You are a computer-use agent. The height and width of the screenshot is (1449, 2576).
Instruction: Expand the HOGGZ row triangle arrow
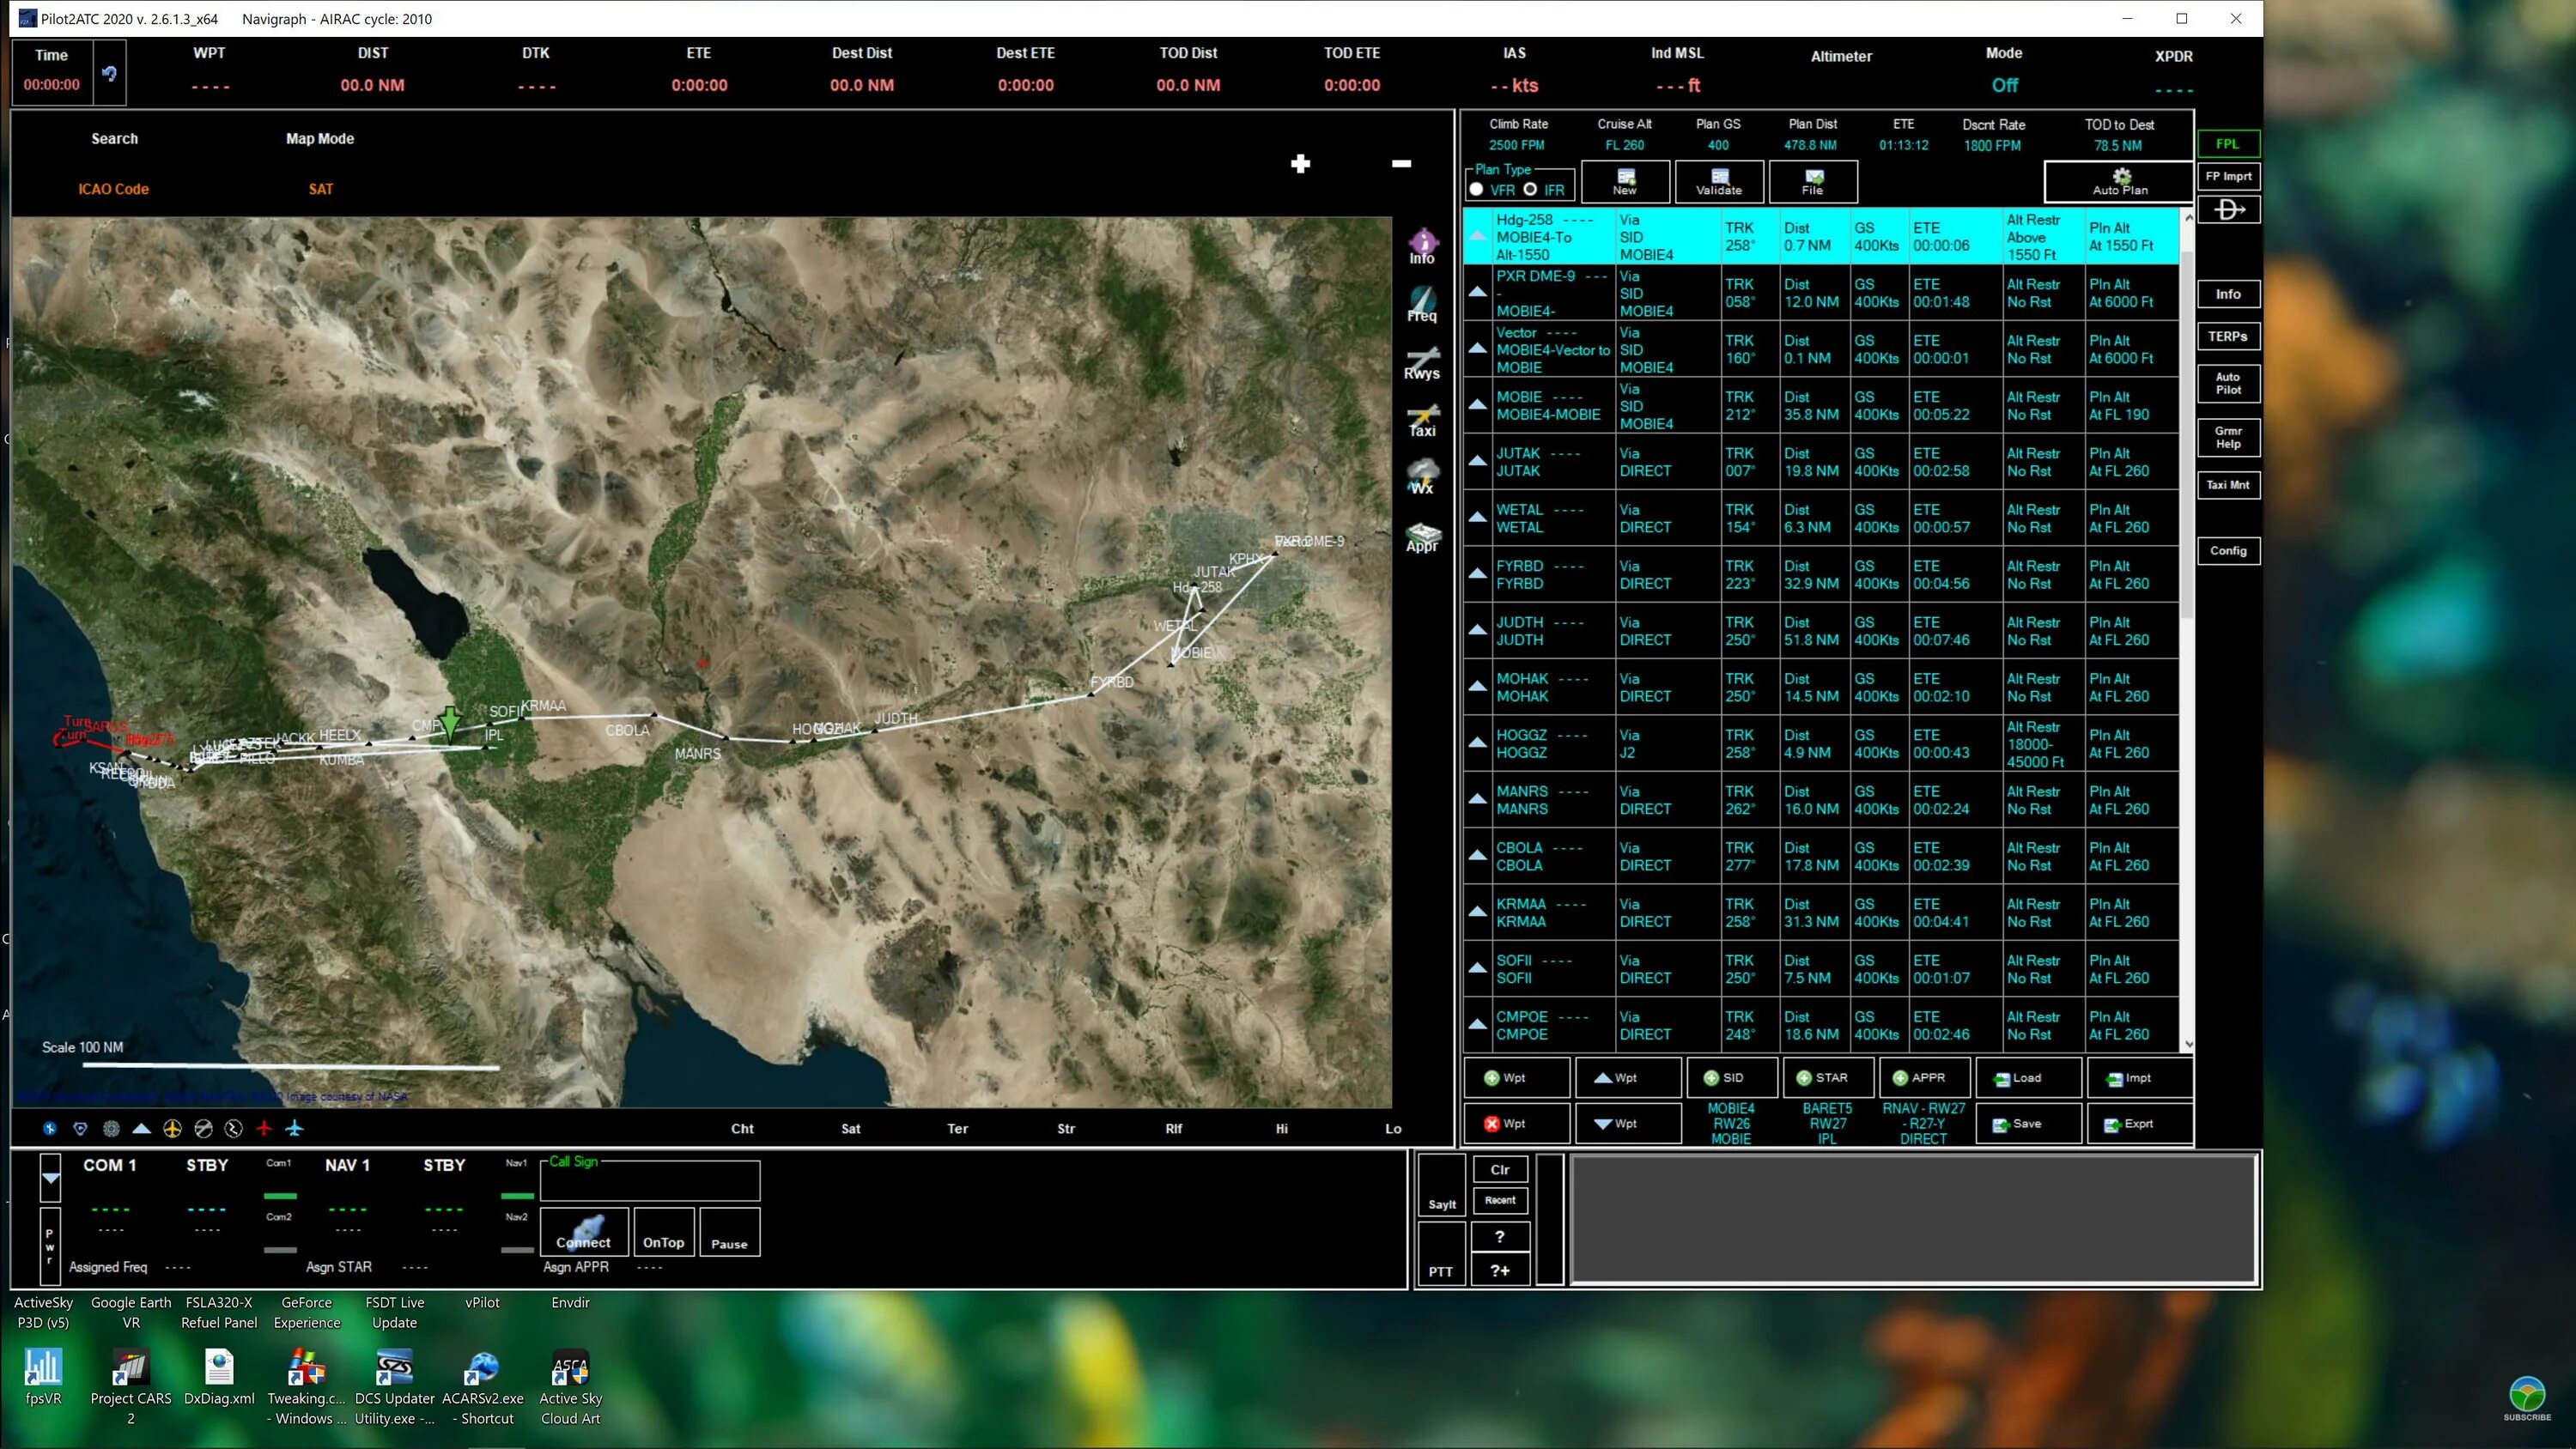tap(1477, 743)
